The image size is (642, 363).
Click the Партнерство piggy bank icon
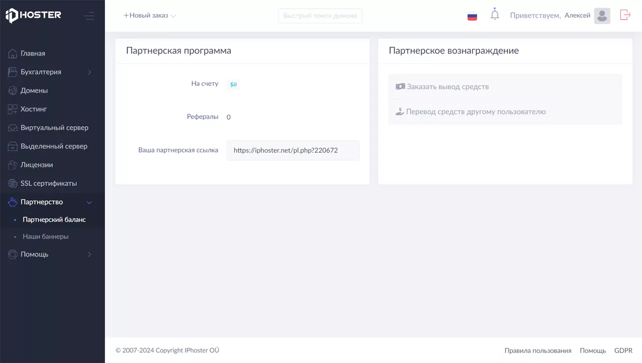[x=13, y=202]
